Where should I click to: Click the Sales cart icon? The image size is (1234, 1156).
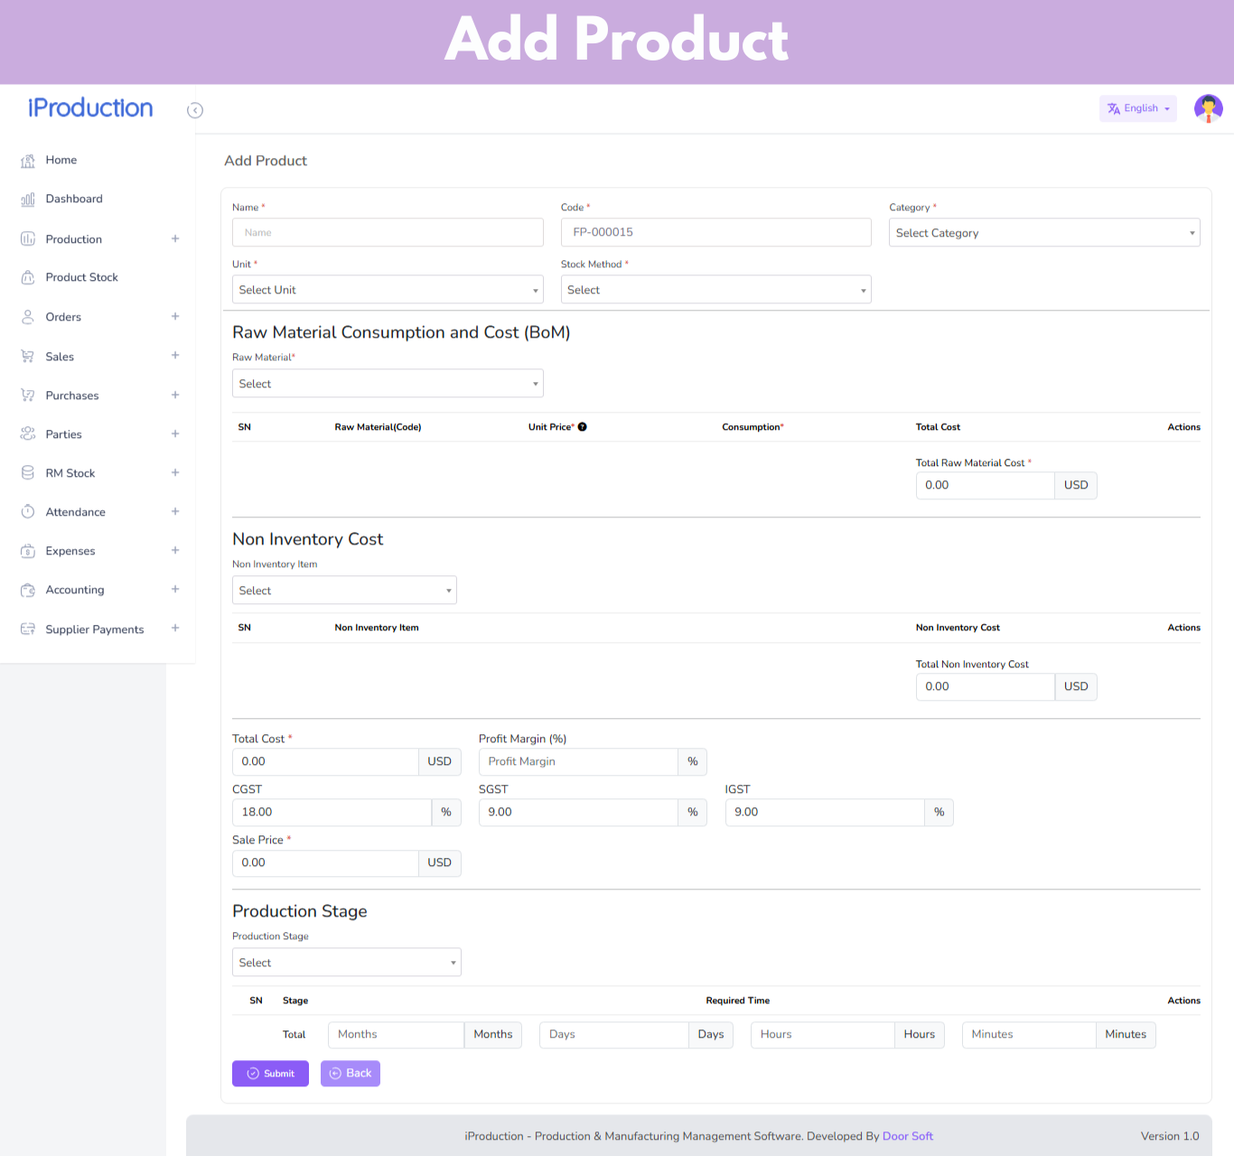tap(28, 356)
